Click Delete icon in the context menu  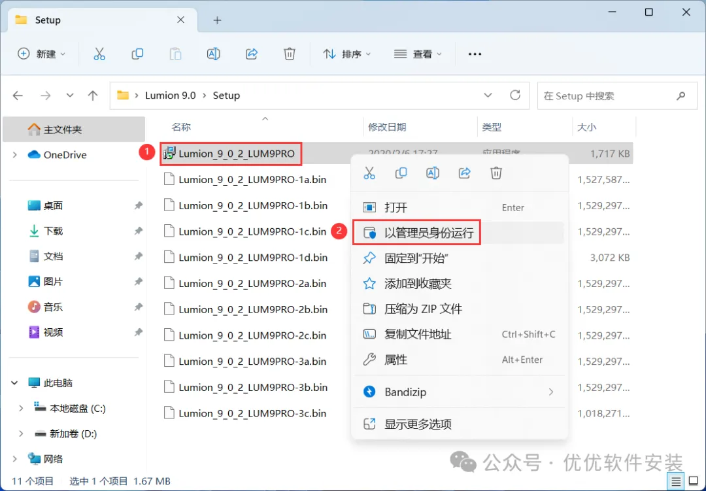pos(496,173)
